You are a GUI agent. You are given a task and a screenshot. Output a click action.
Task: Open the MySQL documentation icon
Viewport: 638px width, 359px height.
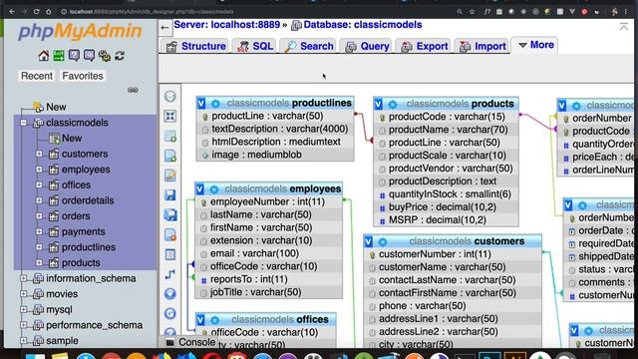pos(89,56)
